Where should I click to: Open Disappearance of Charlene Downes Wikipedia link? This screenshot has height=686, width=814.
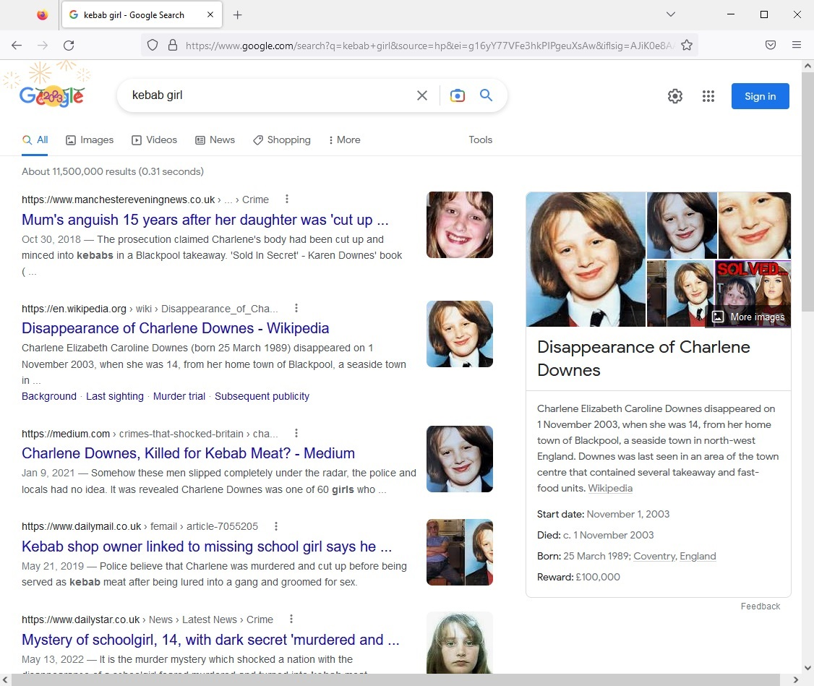point(176,328)
